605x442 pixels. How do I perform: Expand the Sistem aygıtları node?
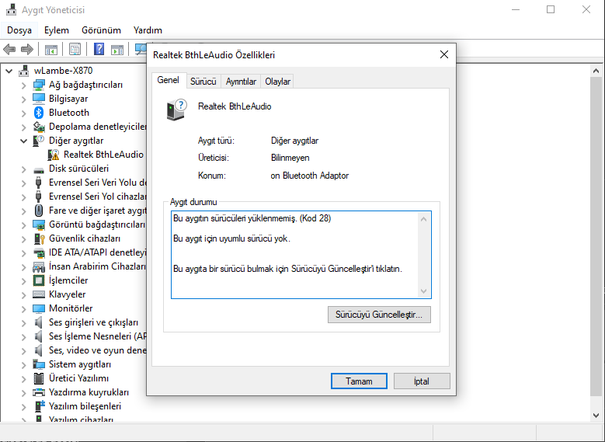point(23,365)
